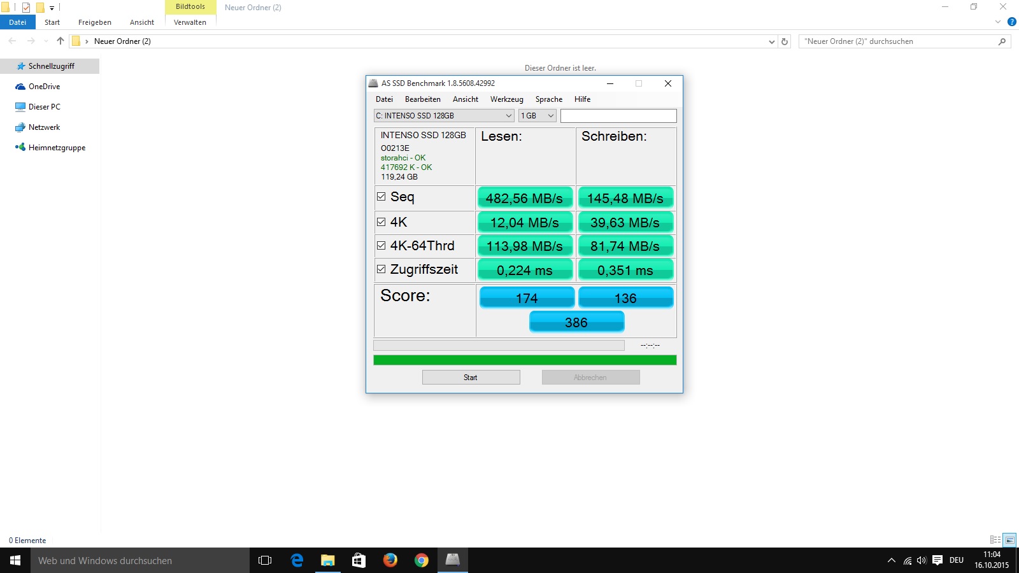Click the properties checkmark icon in quick access toolbar

[x=26, y=8]
